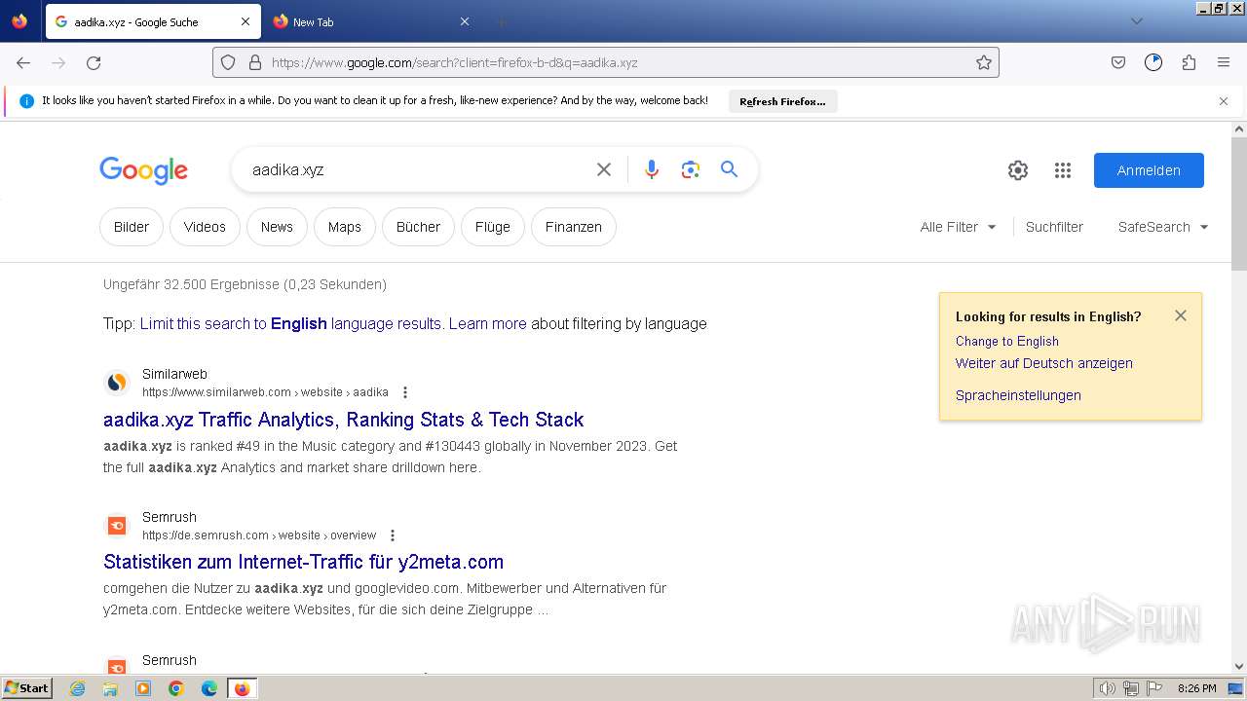Select the Flüge search filter
This screenshot has width=1247, height=701.
493,227
